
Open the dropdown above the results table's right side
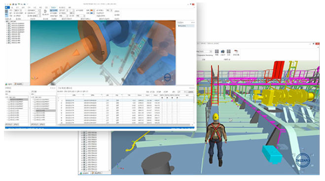[182, 92]
